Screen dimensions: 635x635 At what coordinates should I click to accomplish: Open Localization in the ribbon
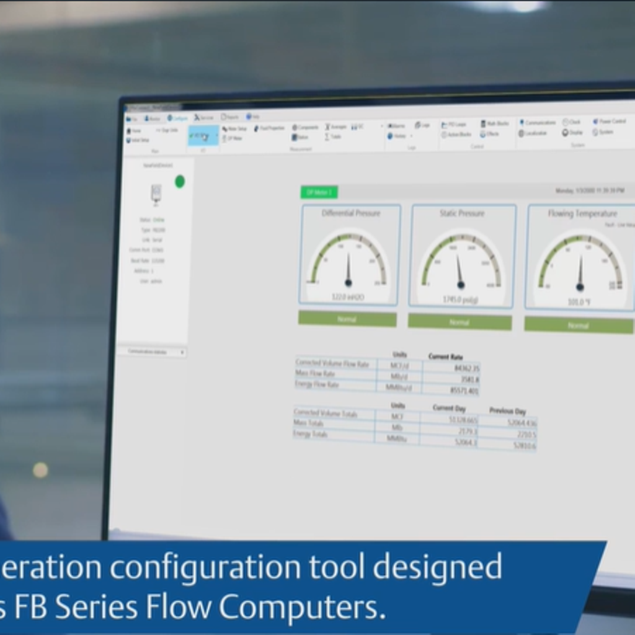533,133
